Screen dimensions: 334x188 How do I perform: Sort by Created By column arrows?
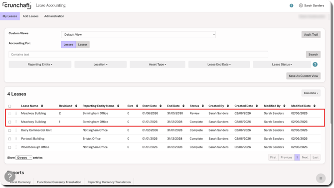coord(228,106)
